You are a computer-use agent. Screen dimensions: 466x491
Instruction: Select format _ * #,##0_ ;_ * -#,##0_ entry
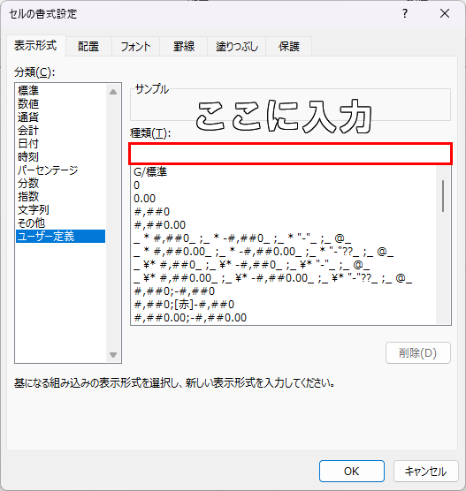point(284,238)
